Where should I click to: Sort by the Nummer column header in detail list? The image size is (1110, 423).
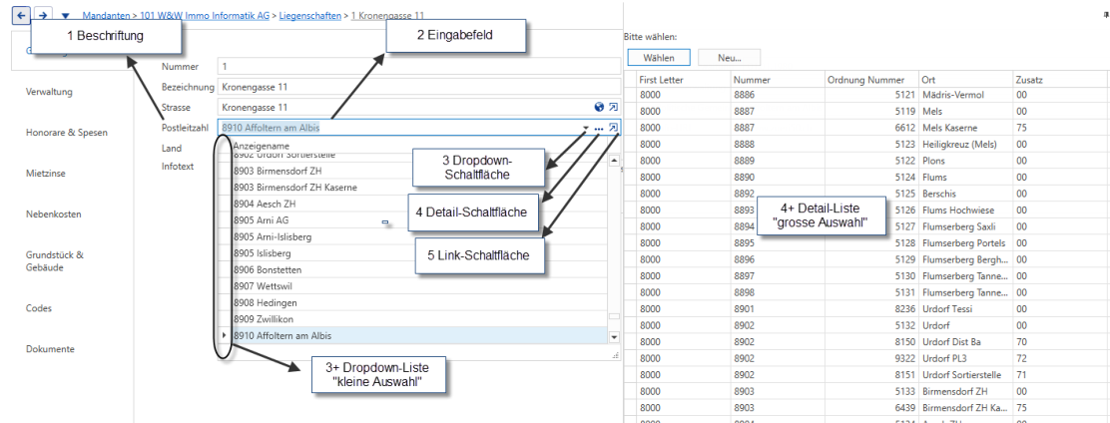tap(778, 80)
